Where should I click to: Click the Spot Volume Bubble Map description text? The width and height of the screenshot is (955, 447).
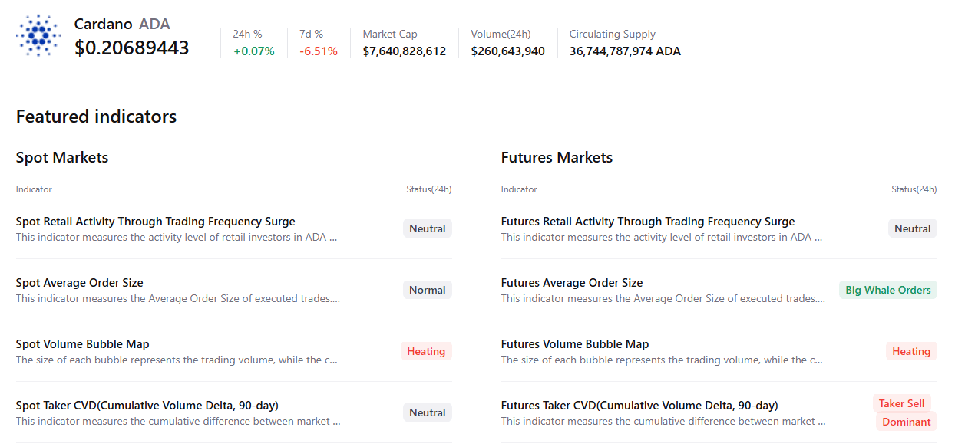[x=177, y=360]
